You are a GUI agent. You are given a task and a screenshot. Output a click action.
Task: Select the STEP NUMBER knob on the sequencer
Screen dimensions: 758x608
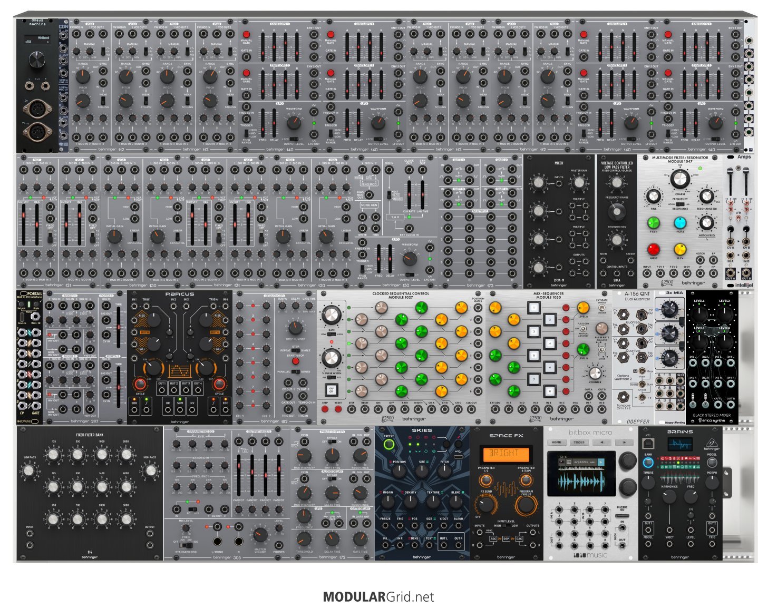pyautogui.click(x=295, y=328)
